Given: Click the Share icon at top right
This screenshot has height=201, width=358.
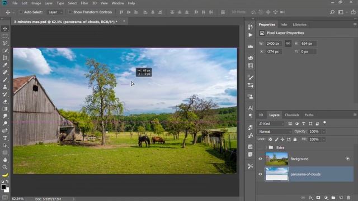Looking at the screenshot, I should (x=353, y=12).
